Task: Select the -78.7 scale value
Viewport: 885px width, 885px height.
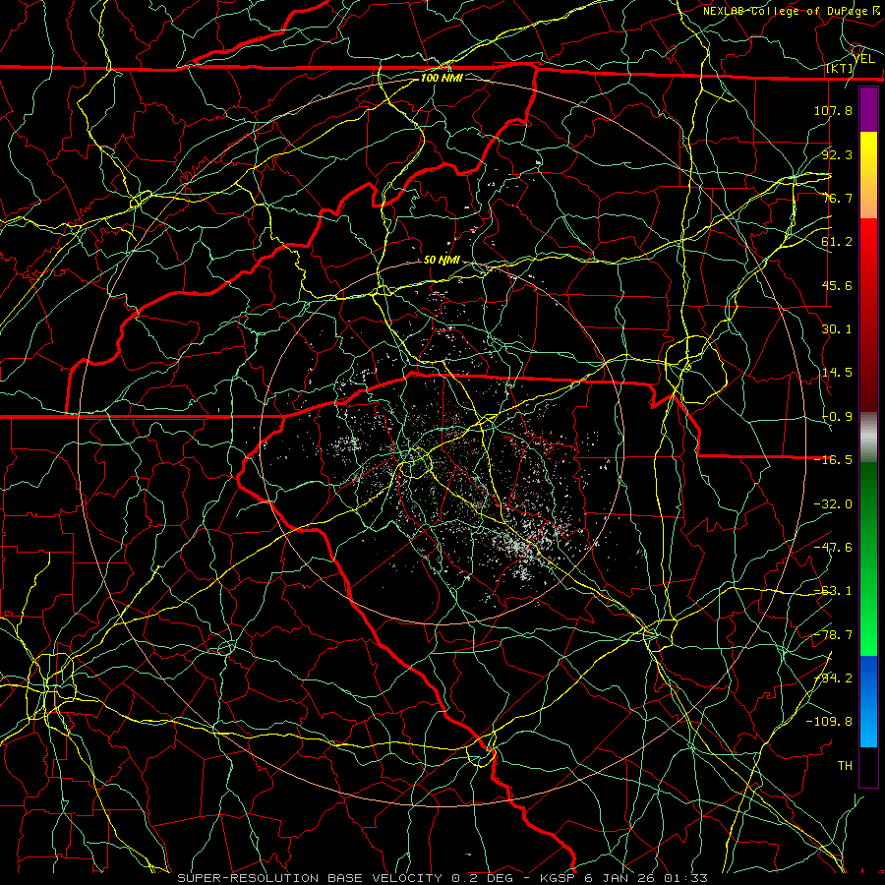Action: pos(833,635)
